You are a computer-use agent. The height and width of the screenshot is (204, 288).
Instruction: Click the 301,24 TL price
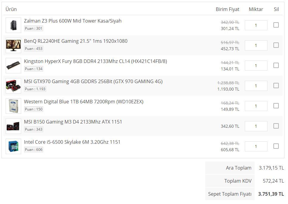point(230,29)
